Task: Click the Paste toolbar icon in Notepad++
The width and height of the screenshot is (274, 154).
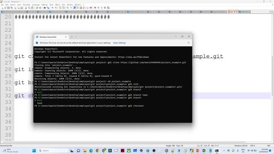Action: click(33, 8)
